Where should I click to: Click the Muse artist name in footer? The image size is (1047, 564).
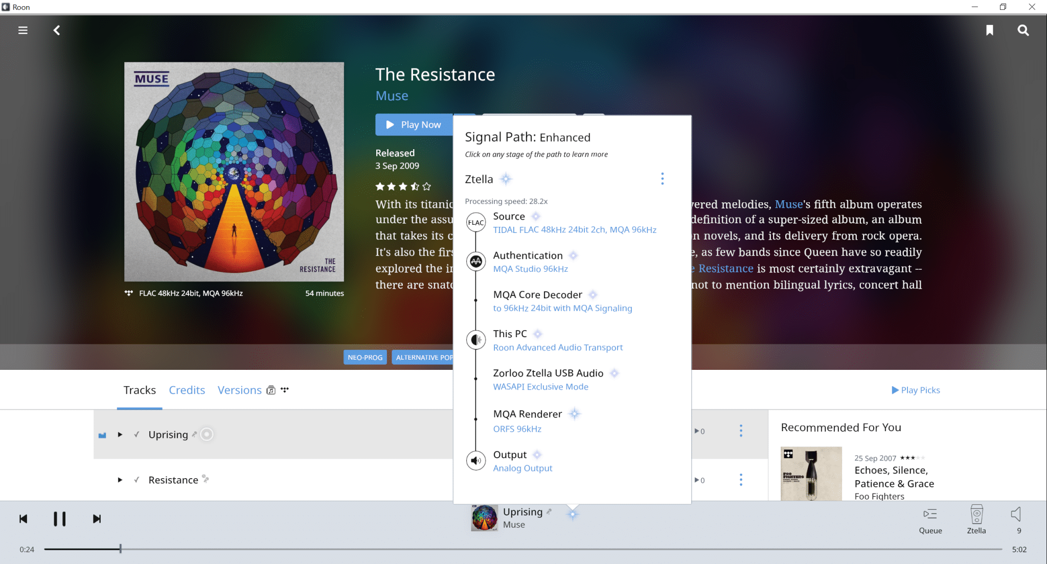coord(514,525)
